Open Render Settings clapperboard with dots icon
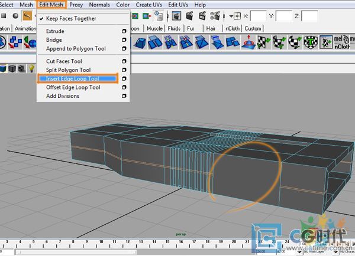Viewport: 355px width, 256px height. [215, 16]
